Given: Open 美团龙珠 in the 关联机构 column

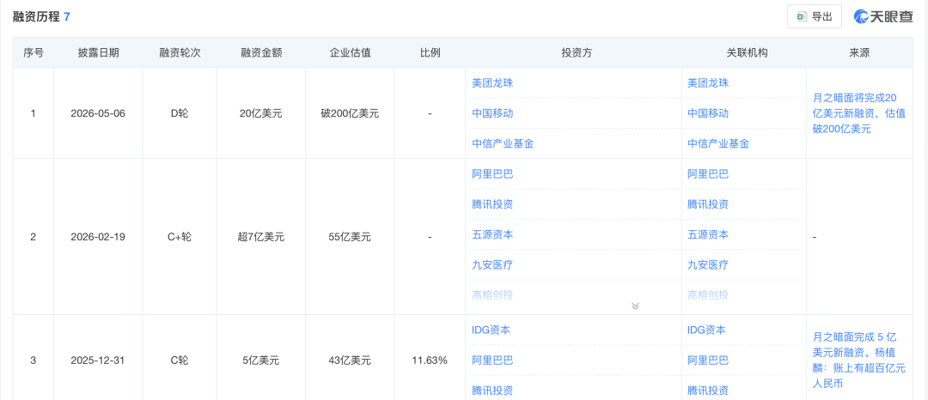Looking at the screenshot, I should point(708,83).
